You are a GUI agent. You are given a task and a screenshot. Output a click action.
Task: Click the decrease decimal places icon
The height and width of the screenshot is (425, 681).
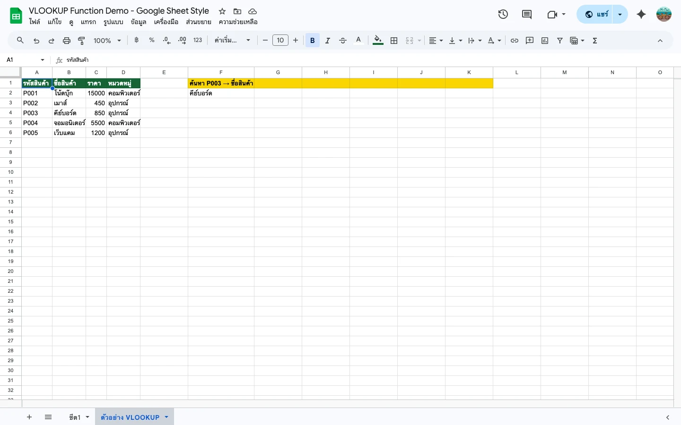tap(166, 40)
